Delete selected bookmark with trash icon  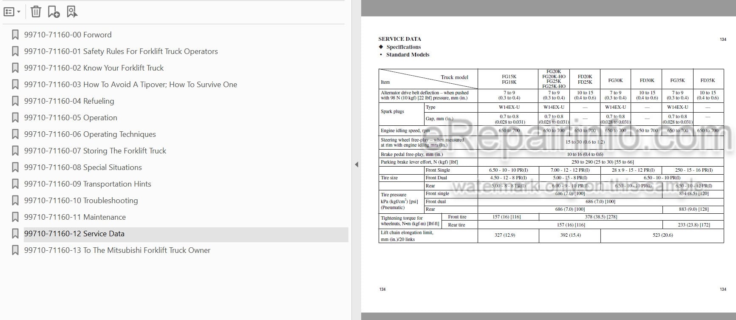point(36,12)
